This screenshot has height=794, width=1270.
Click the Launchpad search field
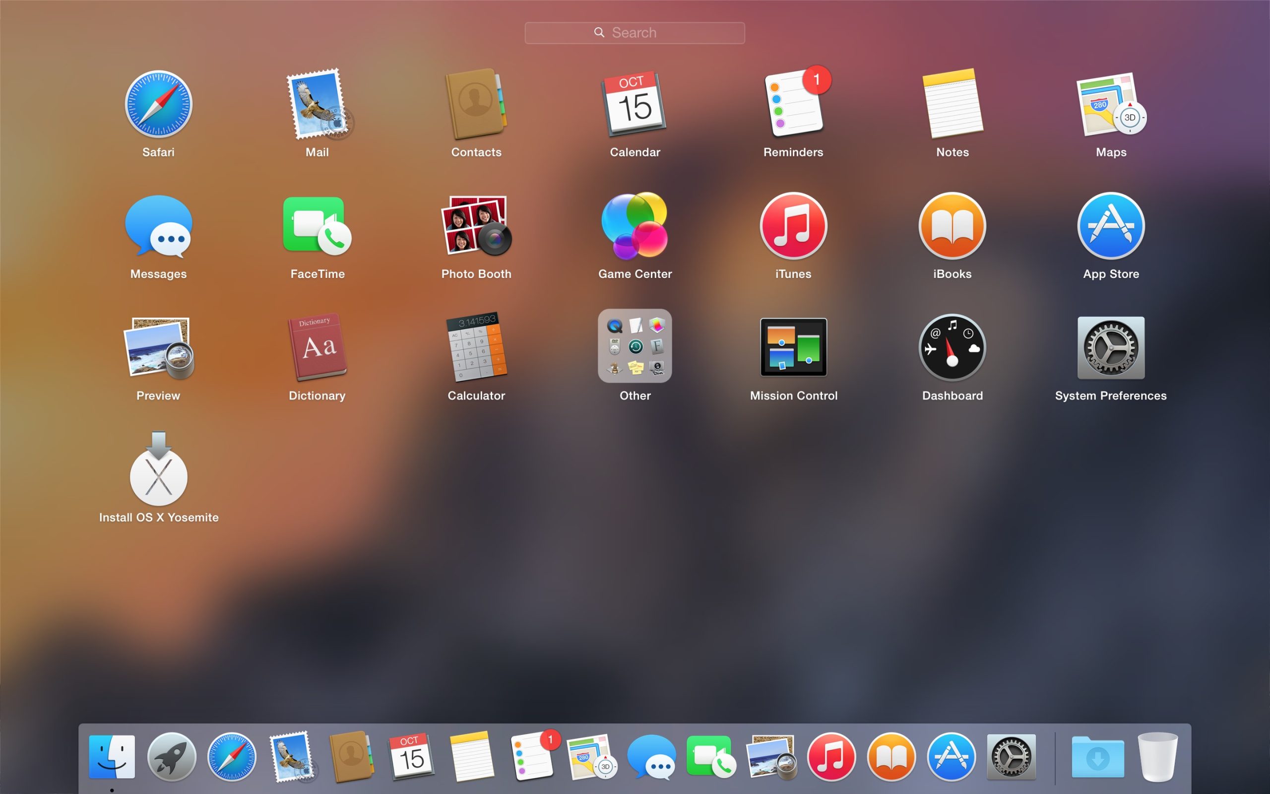[x=635, y=32]
